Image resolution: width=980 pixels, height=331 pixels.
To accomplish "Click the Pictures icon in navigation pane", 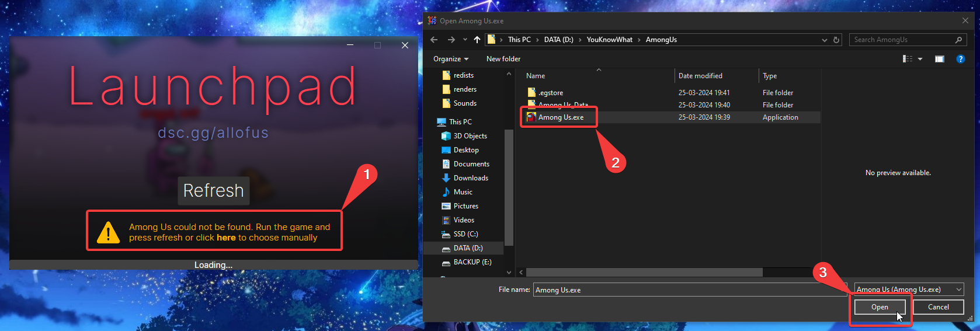I will point(446,206).
